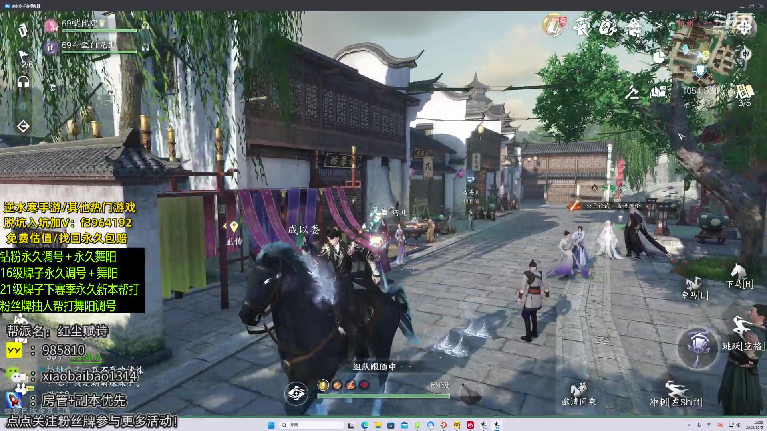The image size is (767, 431).
Task: Click 69哒比兜 green health bar
Action: 99,30
